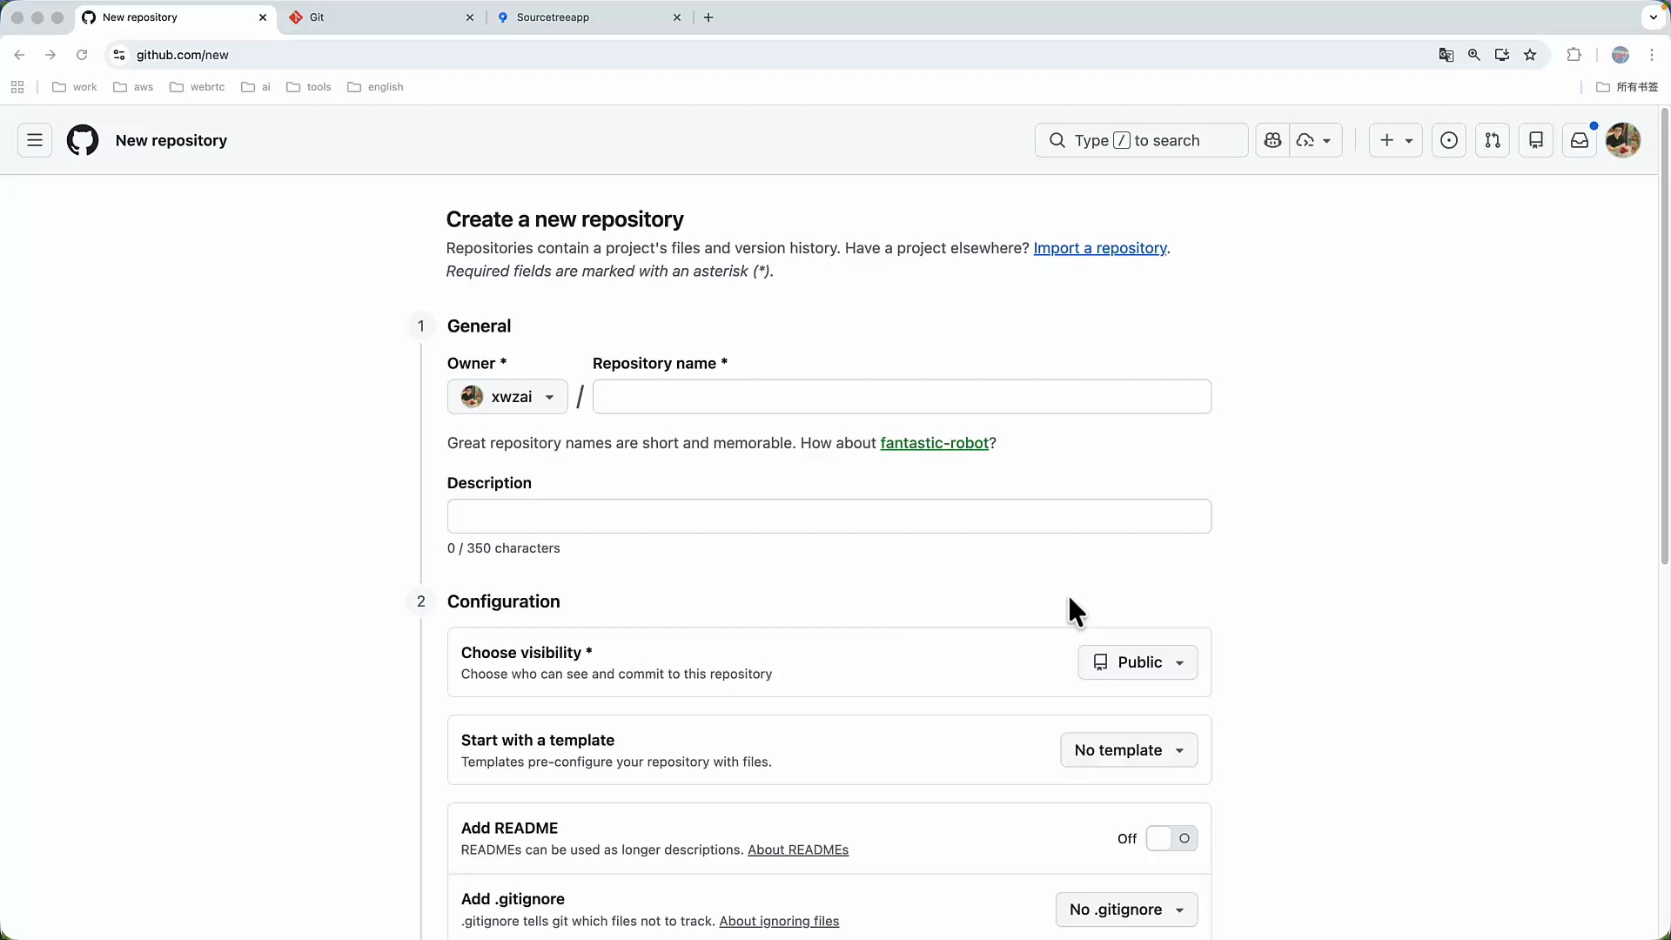1671x940 pixels.
Task: Click the GitHub Octocat logo
Action: (83, 140)
